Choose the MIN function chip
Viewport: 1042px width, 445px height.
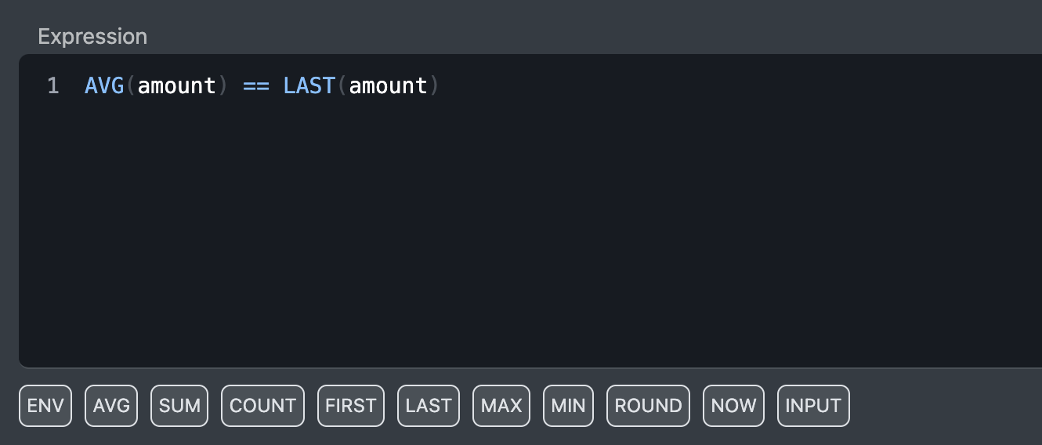568,406
